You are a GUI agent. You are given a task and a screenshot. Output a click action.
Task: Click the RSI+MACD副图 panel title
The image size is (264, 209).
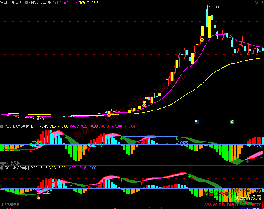click(17, 168)
